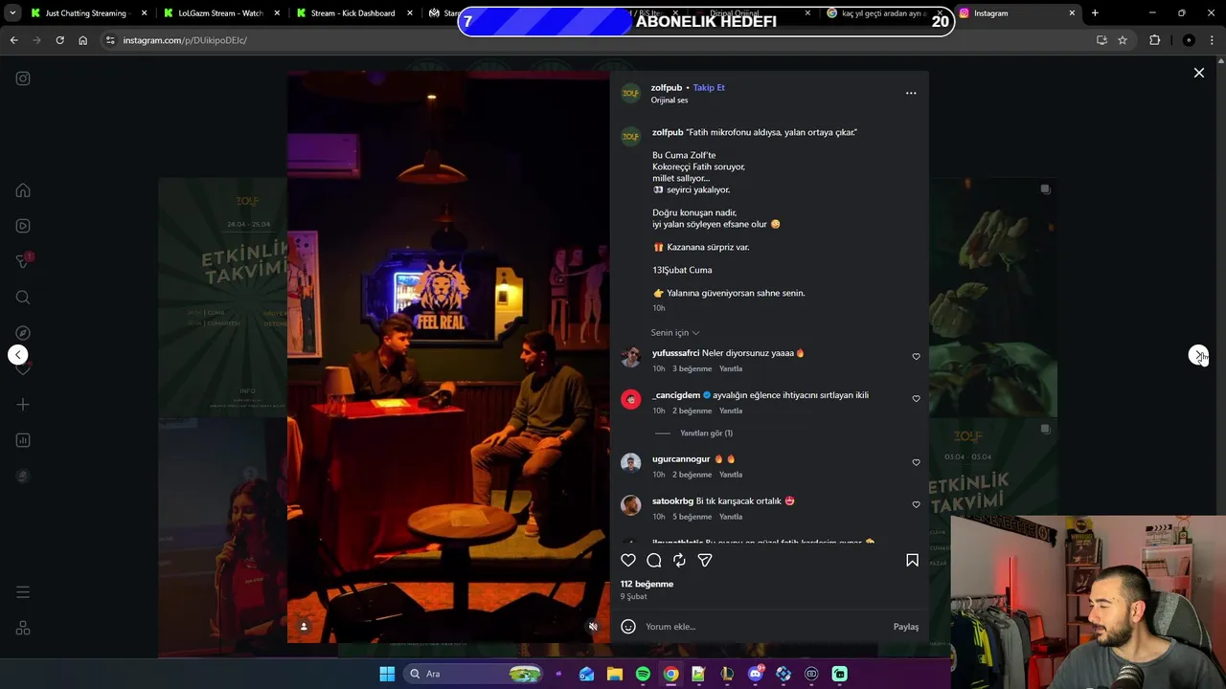This screenshot has width=1226, height=689.
Task: Open the dashboard chart icon in the sidebar
Action: click(23, 440)
